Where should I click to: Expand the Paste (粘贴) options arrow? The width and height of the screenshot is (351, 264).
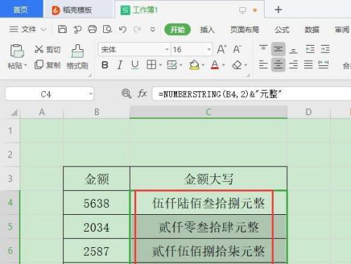25,65
